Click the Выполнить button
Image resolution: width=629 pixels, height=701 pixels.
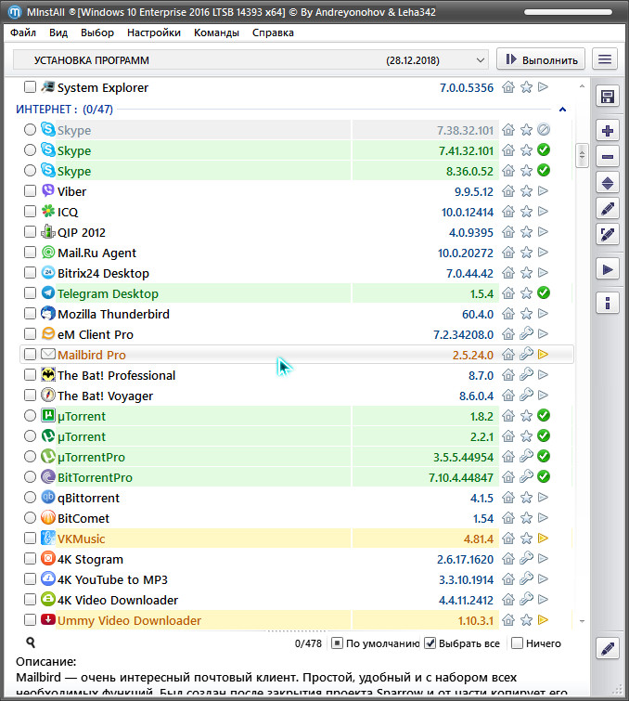click(x=541, y=59)
